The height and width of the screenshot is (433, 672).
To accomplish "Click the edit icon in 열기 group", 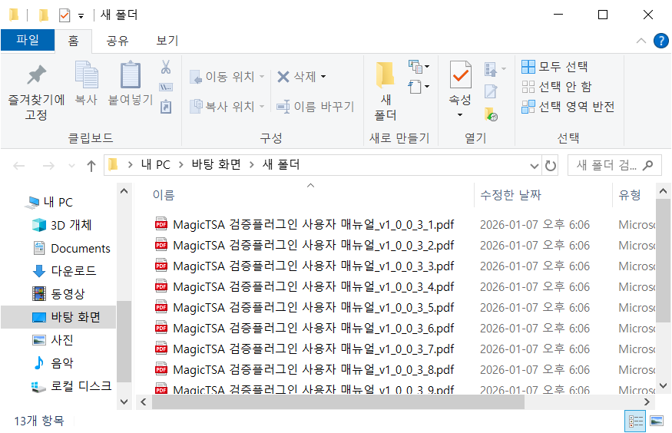I will click(x=491, y=91).
